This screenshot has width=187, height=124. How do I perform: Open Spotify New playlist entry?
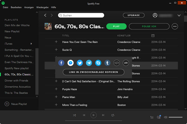[17, 68]
